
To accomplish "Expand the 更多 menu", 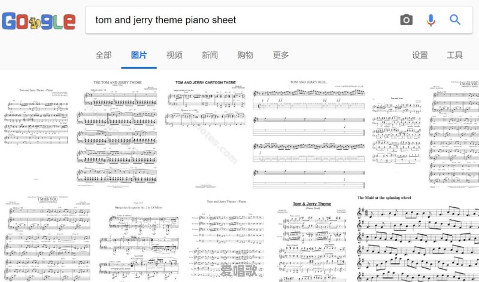I will point(281,55).
